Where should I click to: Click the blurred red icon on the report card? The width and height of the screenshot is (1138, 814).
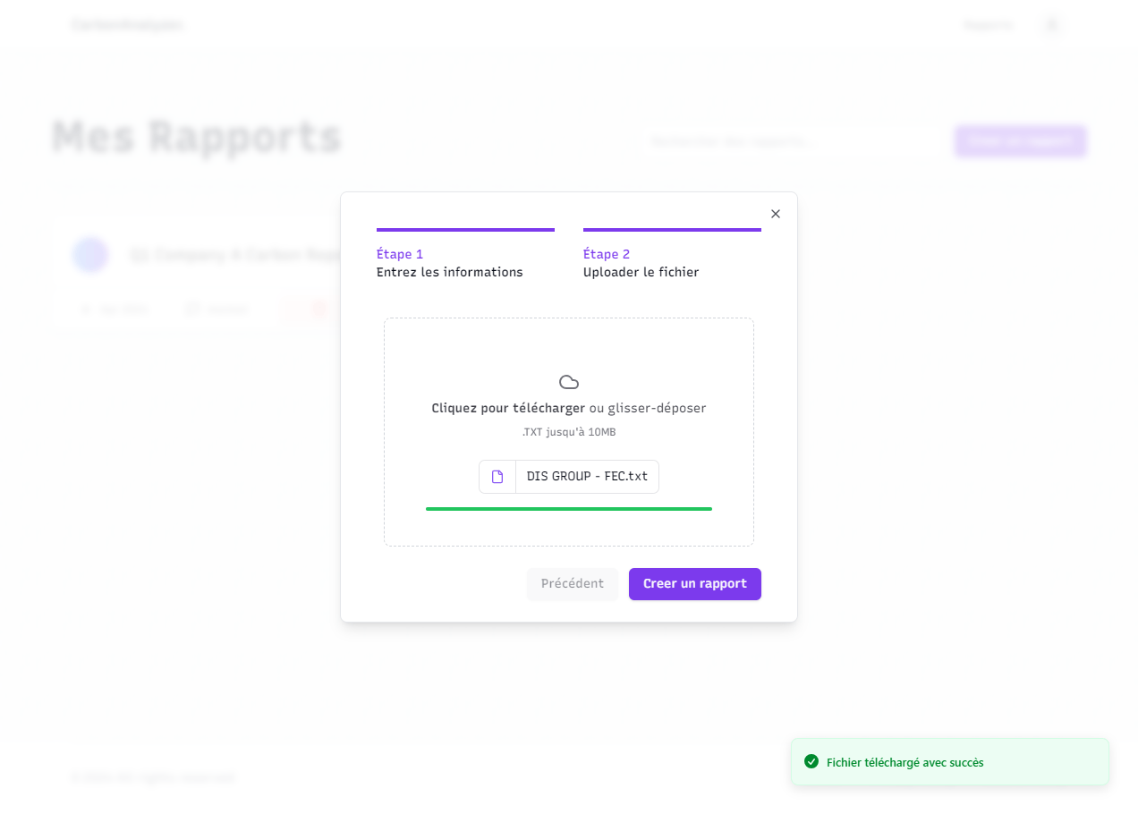point(318,309)
